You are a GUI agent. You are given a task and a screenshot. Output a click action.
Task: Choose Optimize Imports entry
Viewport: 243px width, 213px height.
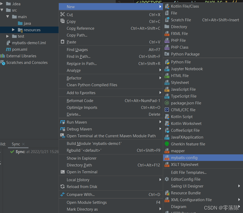point(111,108)
